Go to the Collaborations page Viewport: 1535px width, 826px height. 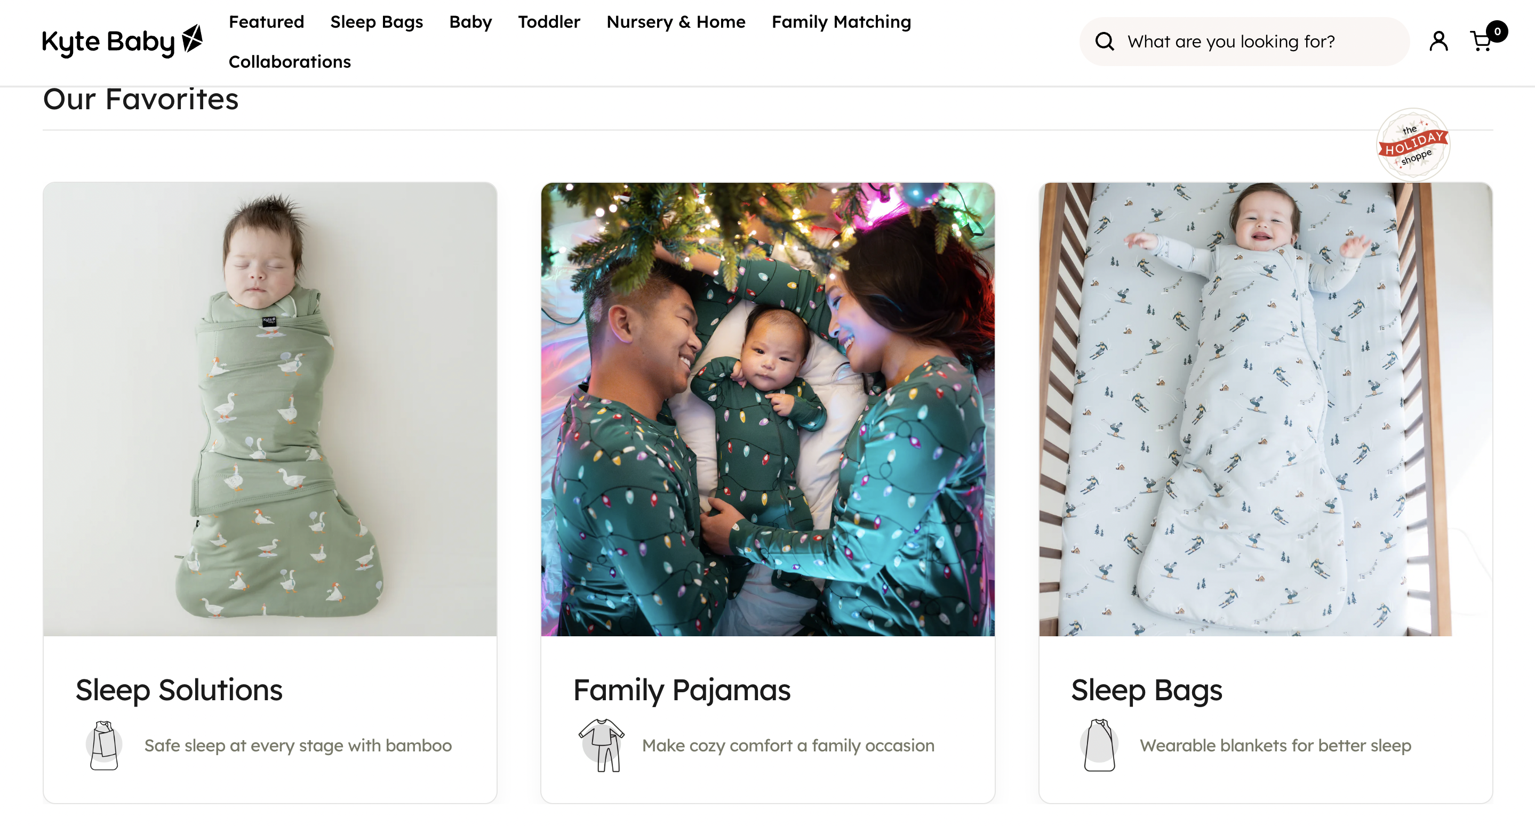(x=290, y=62)
